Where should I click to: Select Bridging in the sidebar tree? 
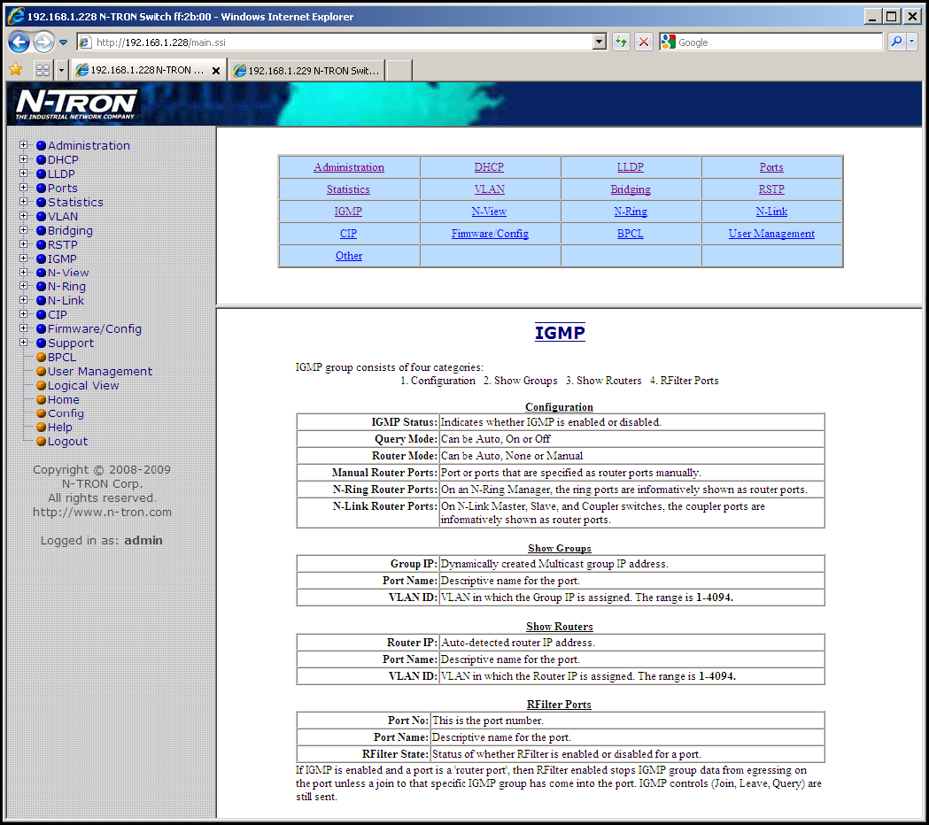[70, 230]
